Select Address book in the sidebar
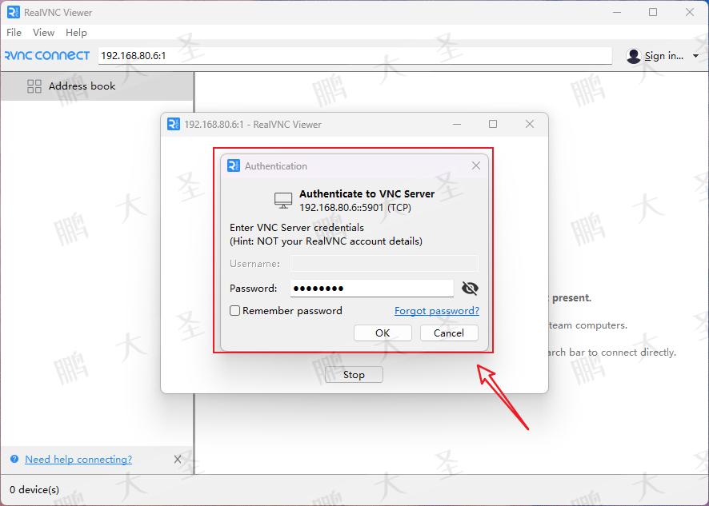 97,86
